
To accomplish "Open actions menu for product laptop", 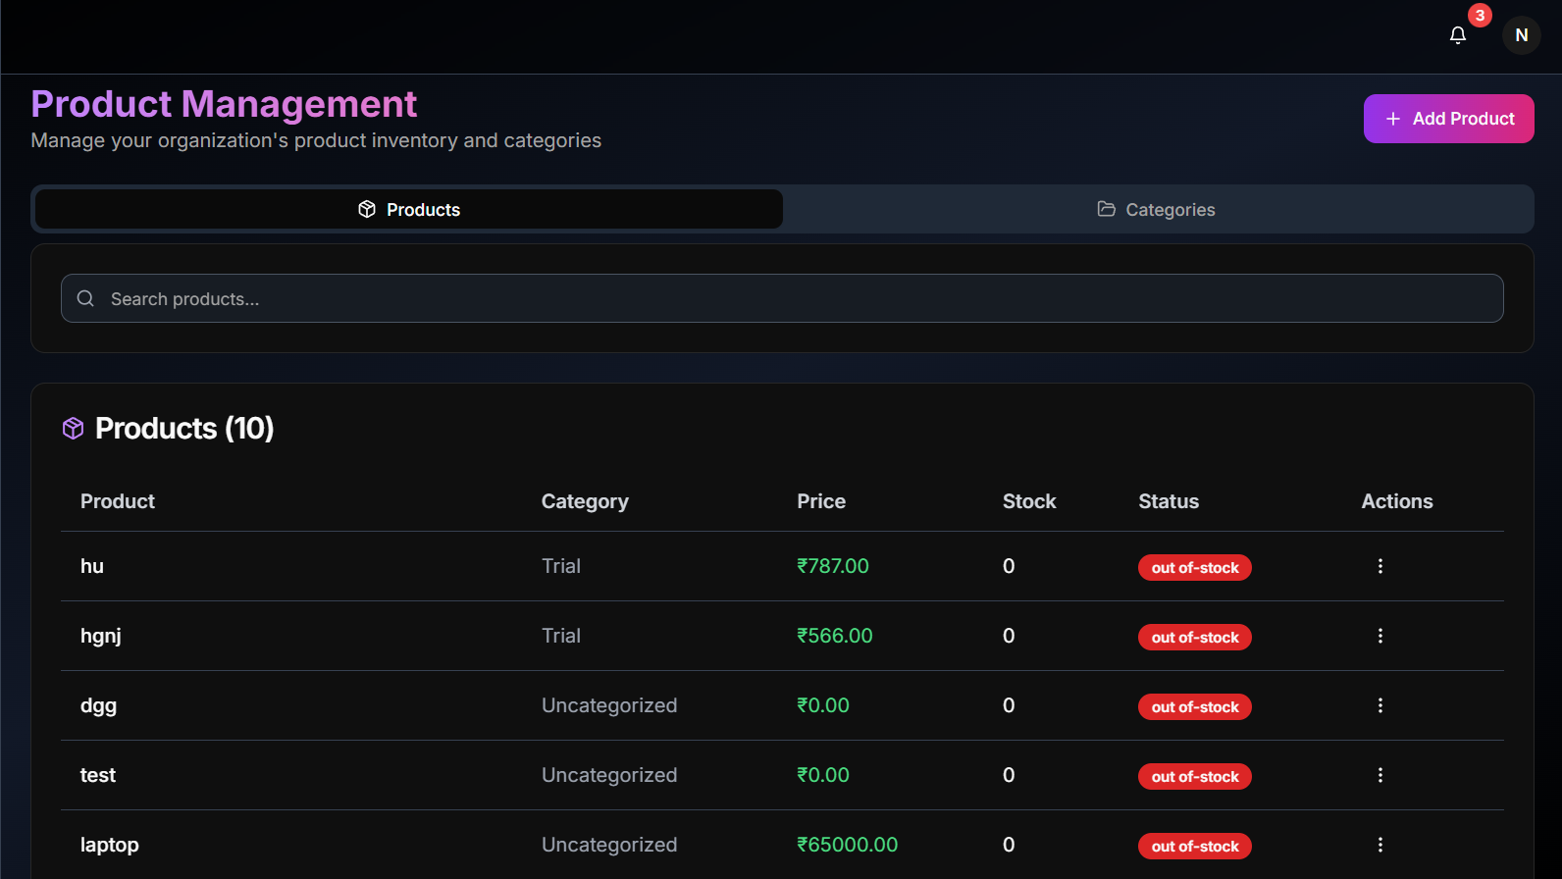I will point(1380,845).
